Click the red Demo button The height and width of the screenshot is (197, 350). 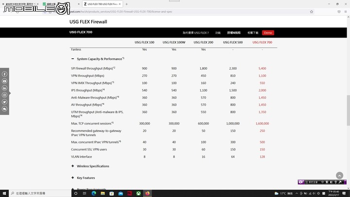[268, 33]
